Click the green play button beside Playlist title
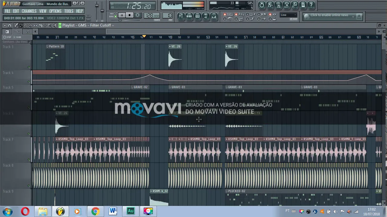The width and height of the screenshot is (387, 217). pyautogui.click(x=60, y=25)
